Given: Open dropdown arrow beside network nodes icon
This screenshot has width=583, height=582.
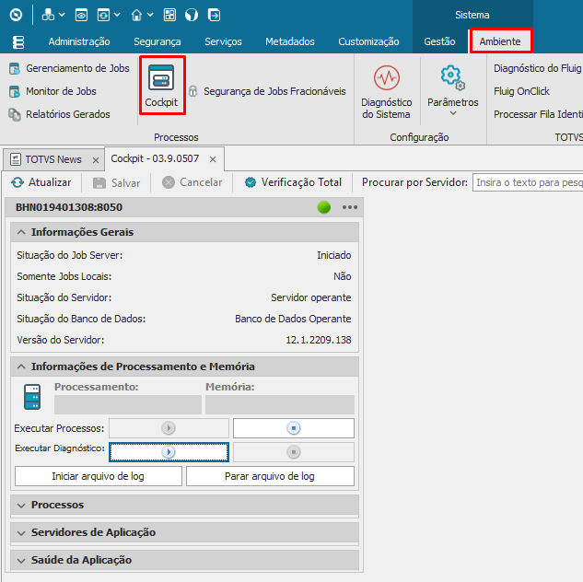Looking at the screenshot, I should pos(62,15).
